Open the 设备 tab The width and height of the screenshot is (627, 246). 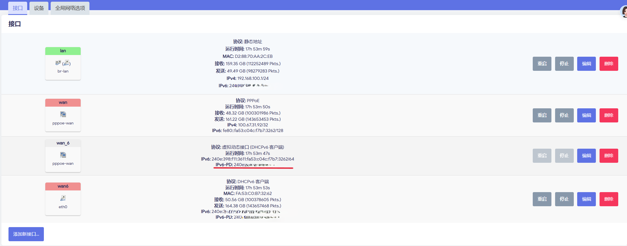click(39, 8)
